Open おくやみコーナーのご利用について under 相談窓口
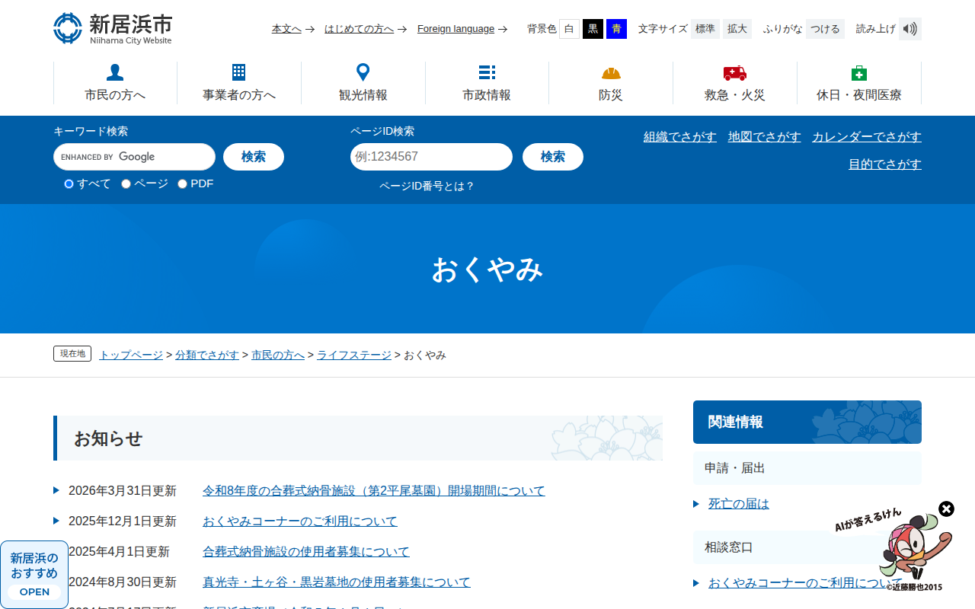 (805, 583)
